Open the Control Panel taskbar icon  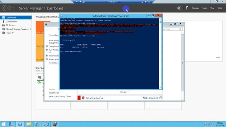click(x=37, y=124)
